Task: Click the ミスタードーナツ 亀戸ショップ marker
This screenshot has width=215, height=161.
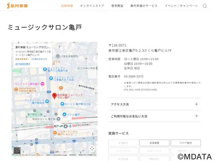Action: (55, 133)
